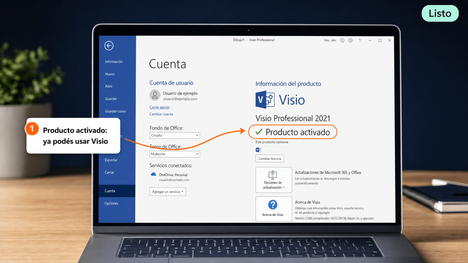Click the 'Este producto contiene' text

tap(272, 142)
